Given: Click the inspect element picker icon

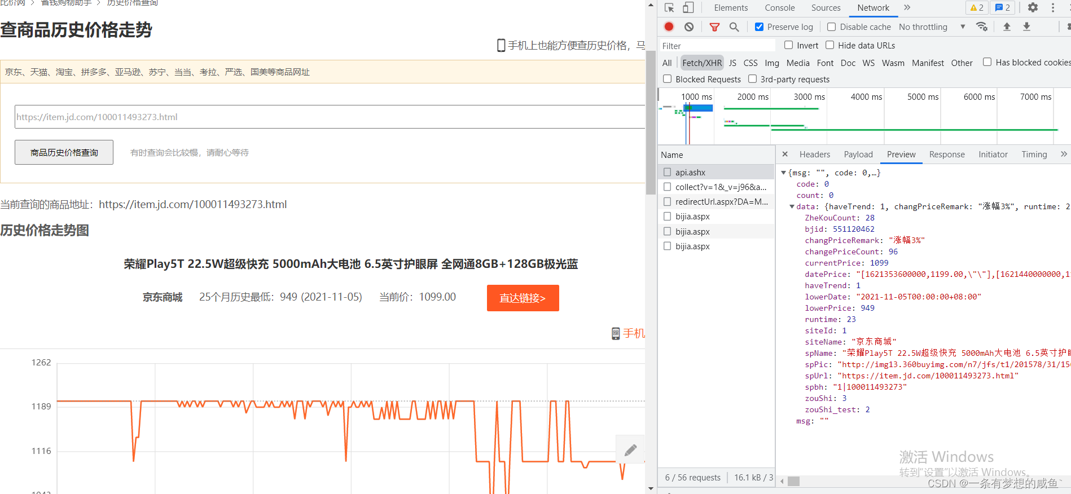Looking at the screenshot, I should [670, 8].
